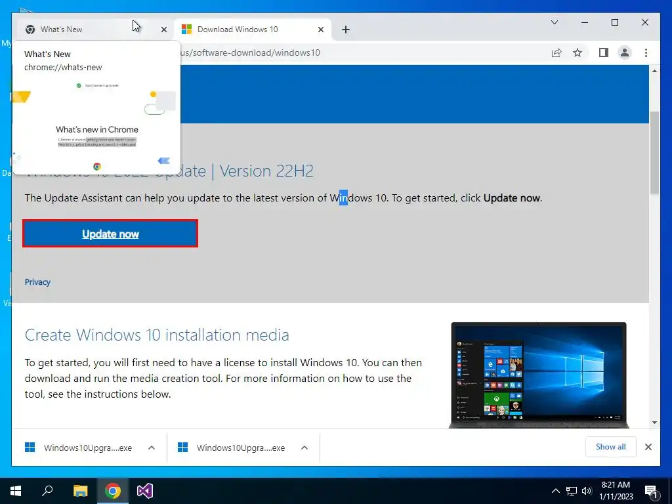
Task: Close the downloads bar
Action: coord(648,447)
